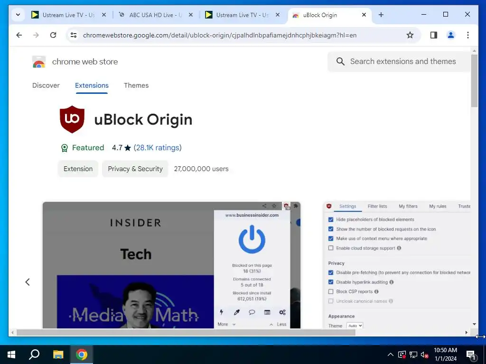
Task: Open the notification center icon
Action: point(471,355)
